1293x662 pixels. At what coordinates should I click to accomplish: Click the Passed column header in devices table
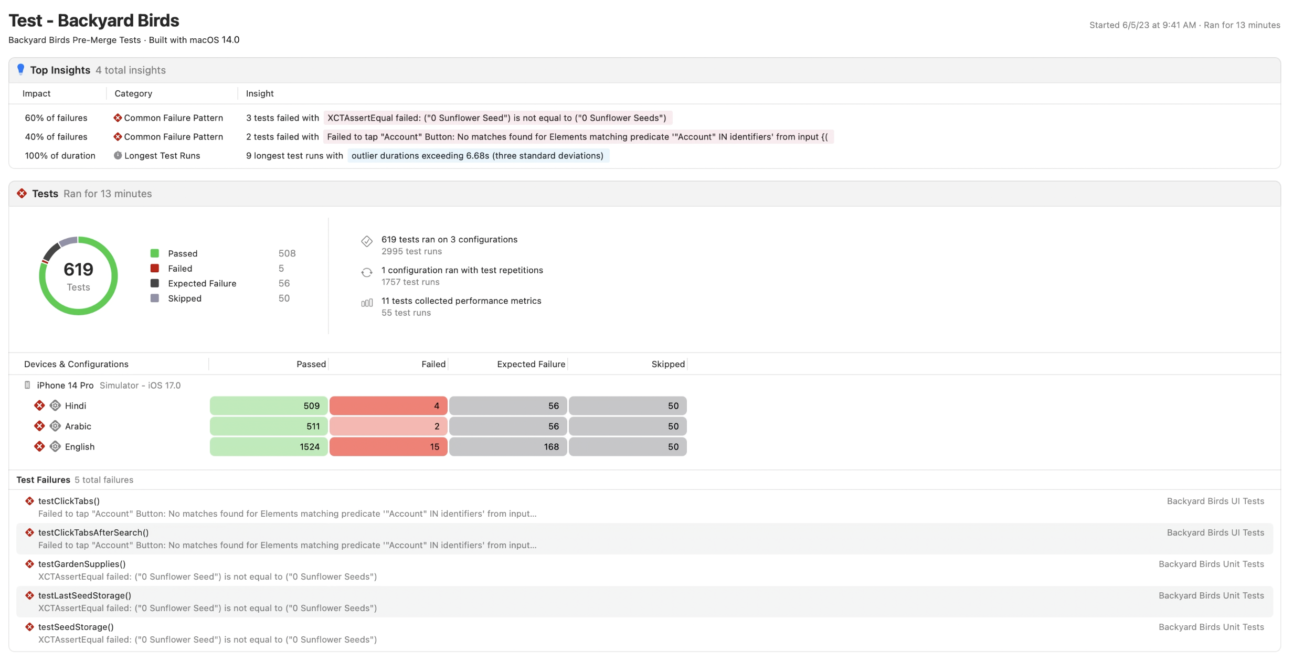tap(311, 364)
